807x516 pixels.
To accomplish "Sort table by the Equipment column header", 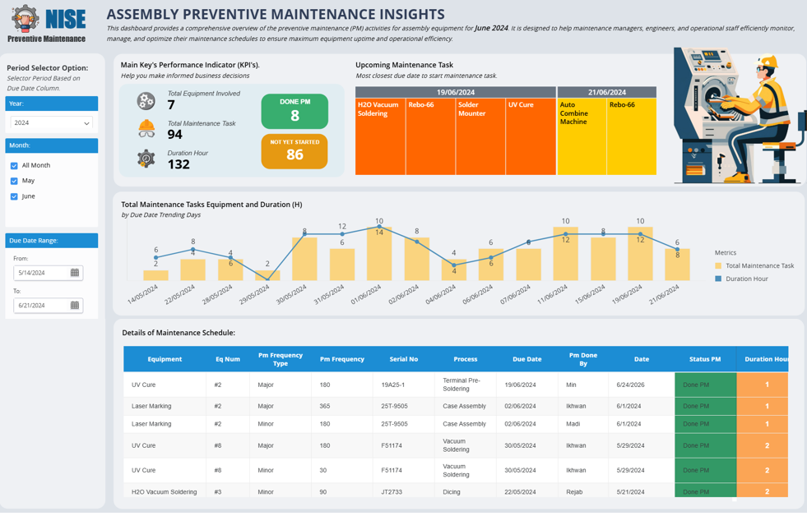I will [x=165, y=359].
